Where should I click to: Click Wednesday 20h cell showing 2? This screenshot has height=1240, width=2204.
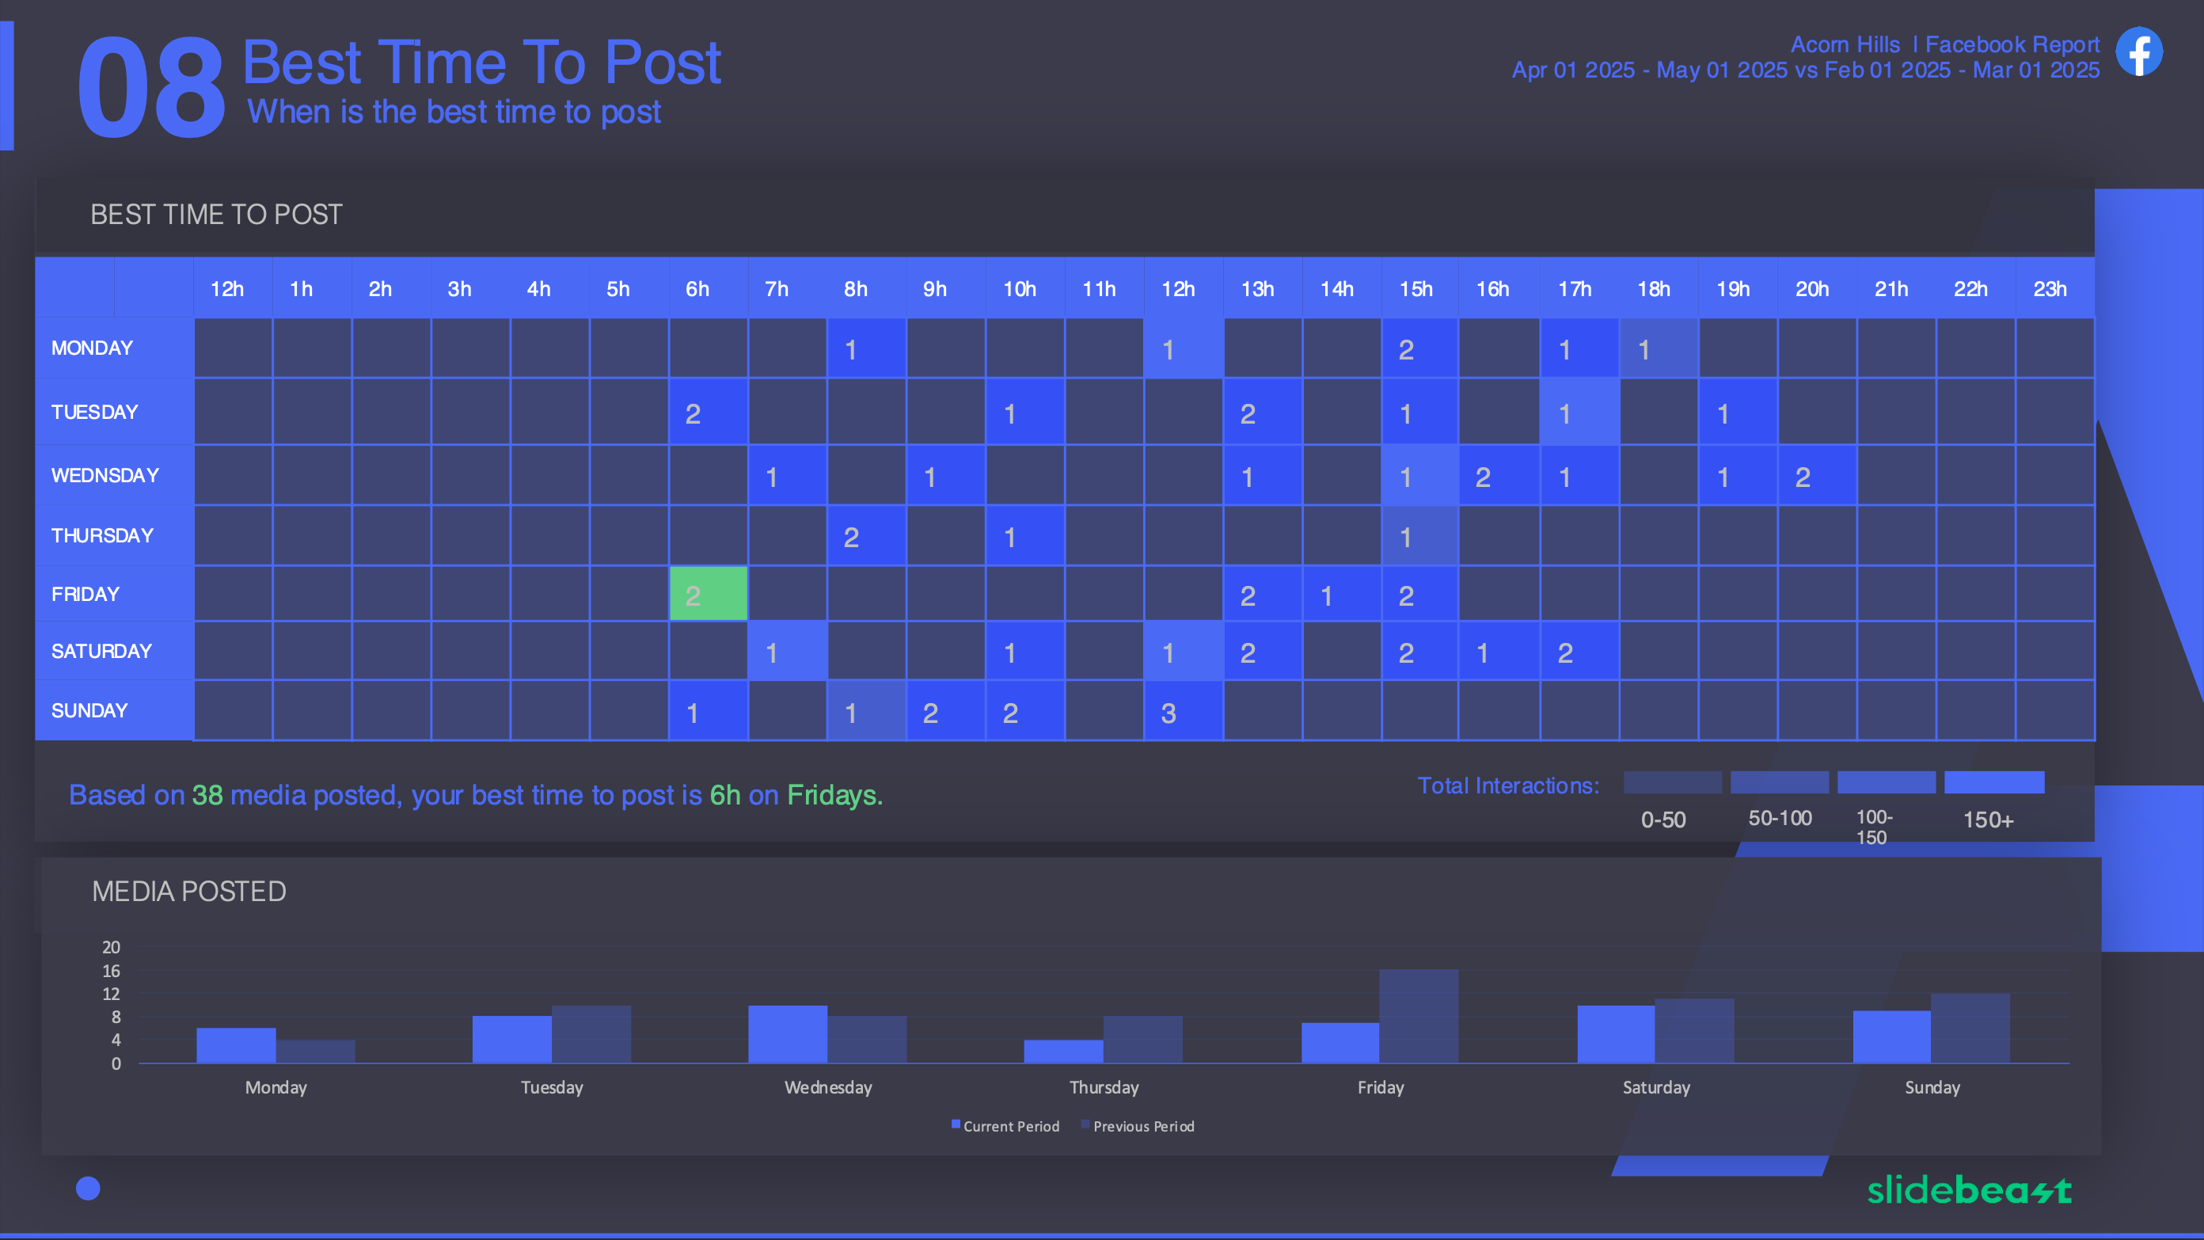(x=1818, y=475)
